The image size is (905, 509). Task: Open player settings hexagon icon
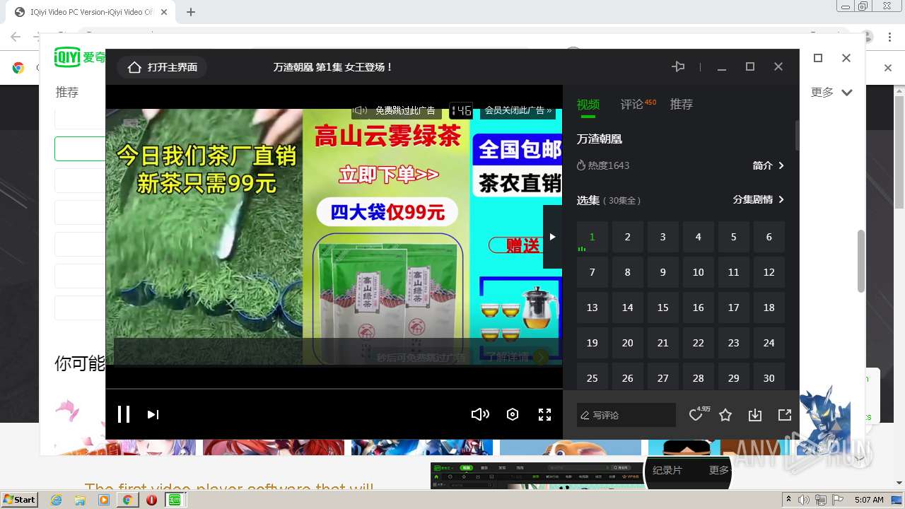pos(513,415)
